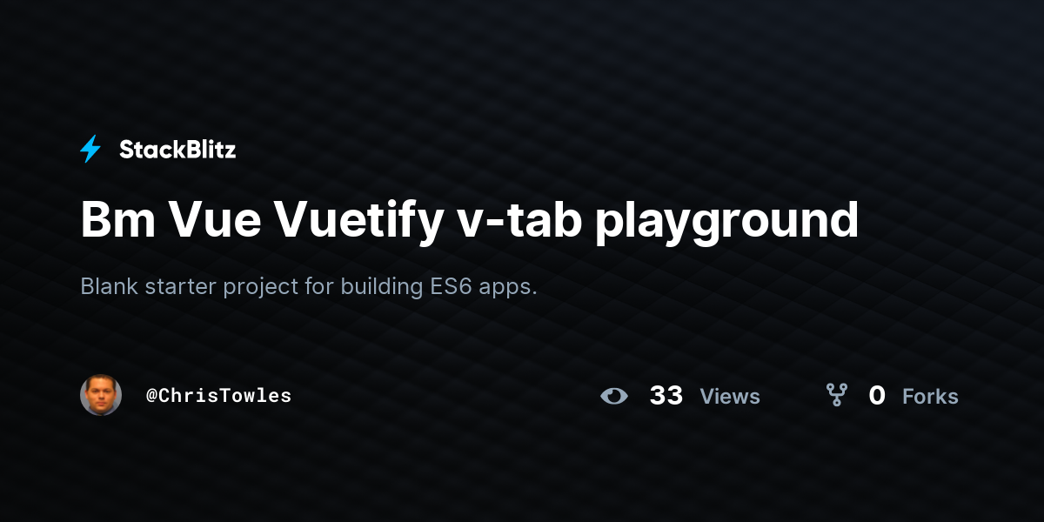Screen dimensions: 1044x522
Task: Open the @ChrisTowles username link
Action: pyautogui.click(x=218, y=396)
